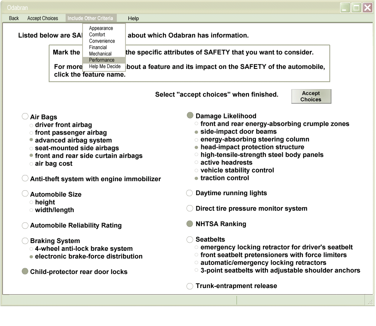Mark the Automobile Size radio button
Image resolution: width=376 pixels, height=326 pixels.
25,194
